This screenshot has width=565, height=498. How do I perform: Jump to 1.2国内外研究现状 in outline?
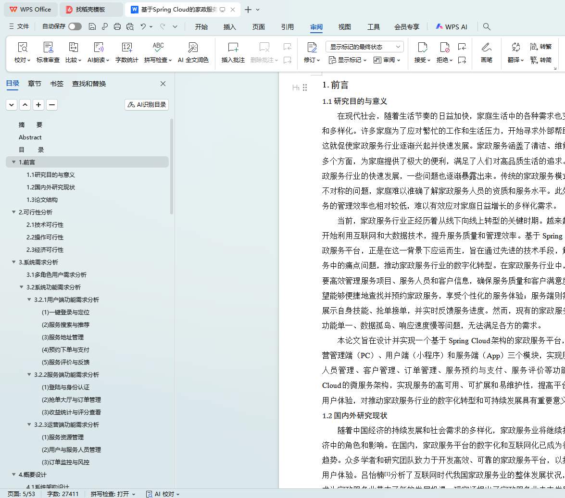point(50,187)
